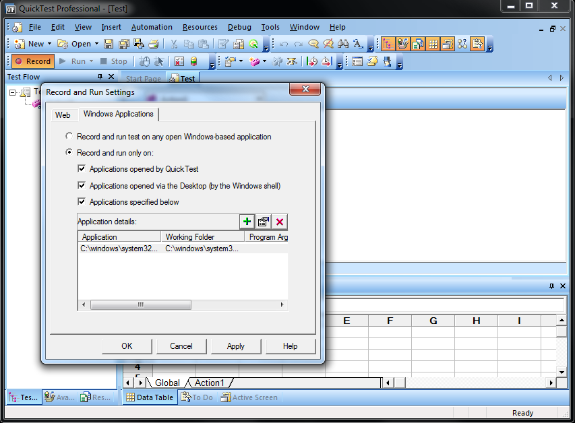Click the Help button in the dialog
Screen dimensions: 575x423
coord(291,346)
